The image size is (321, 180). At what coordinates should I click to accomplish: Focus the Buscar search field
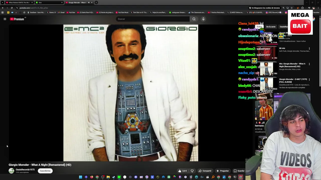coord(153,19)
